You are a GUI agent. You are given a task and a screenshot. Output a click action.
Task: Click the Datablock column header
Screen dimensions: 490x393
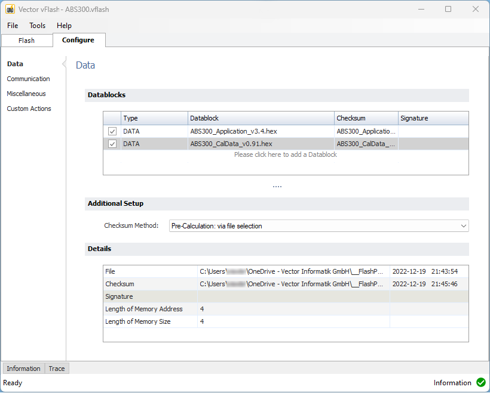261,118
